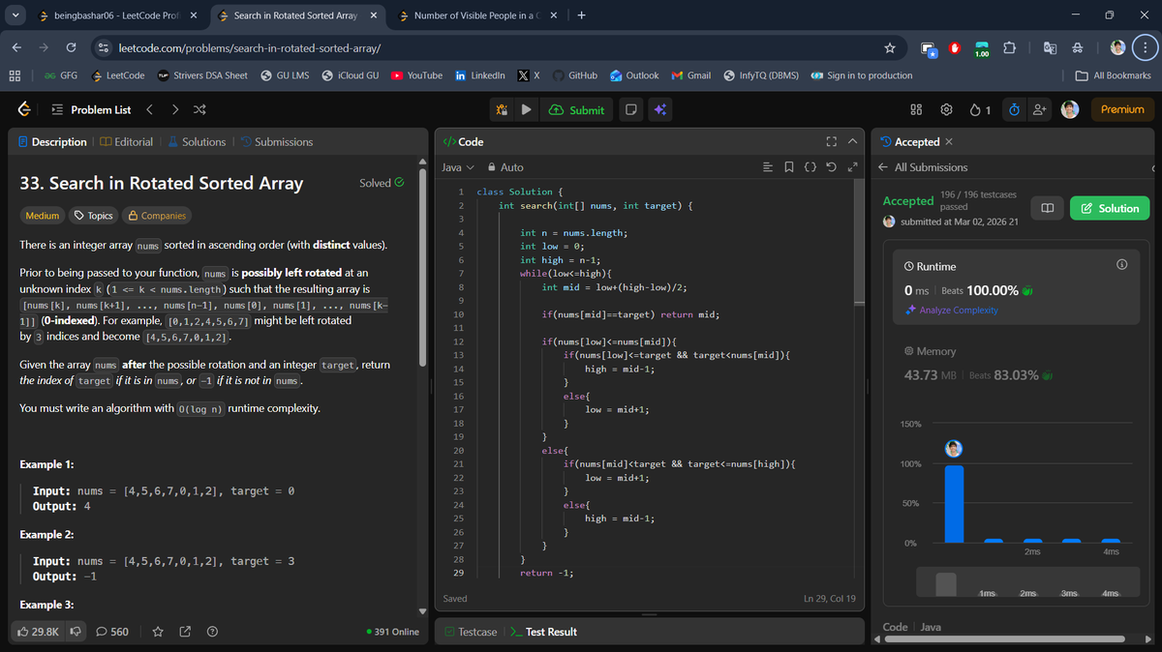Reset code with the undo arrow icon

tap(832, 167)
